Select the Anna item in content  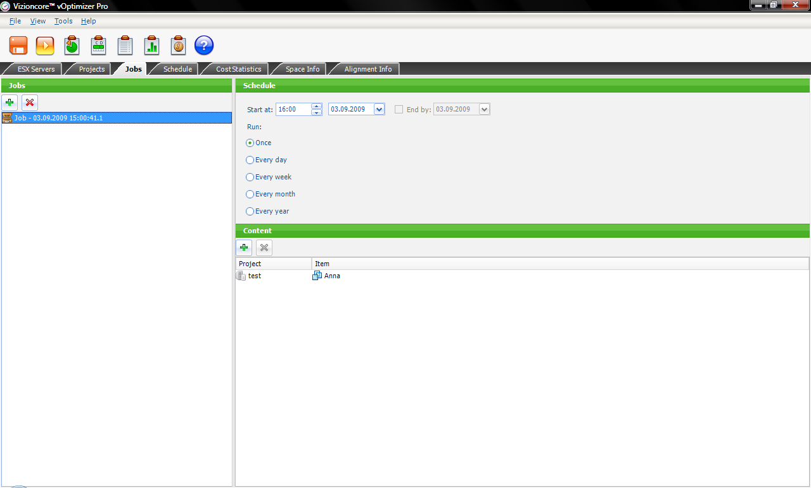(x=331, y=276)
